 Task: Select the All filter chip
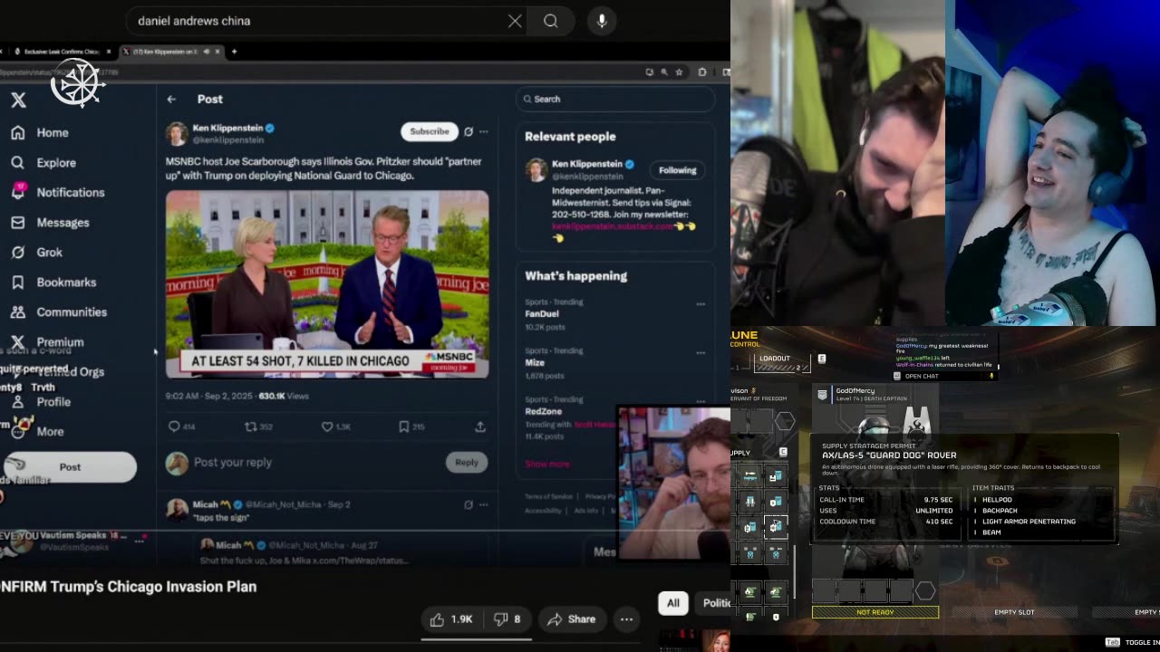[x=673, y=603]
